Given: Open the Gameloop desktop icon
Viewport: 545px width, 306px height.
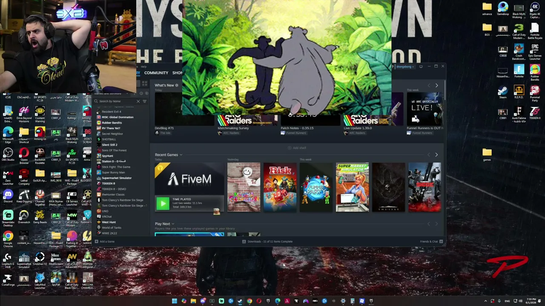Looking at the screenshot, I should tap(503, 9).
